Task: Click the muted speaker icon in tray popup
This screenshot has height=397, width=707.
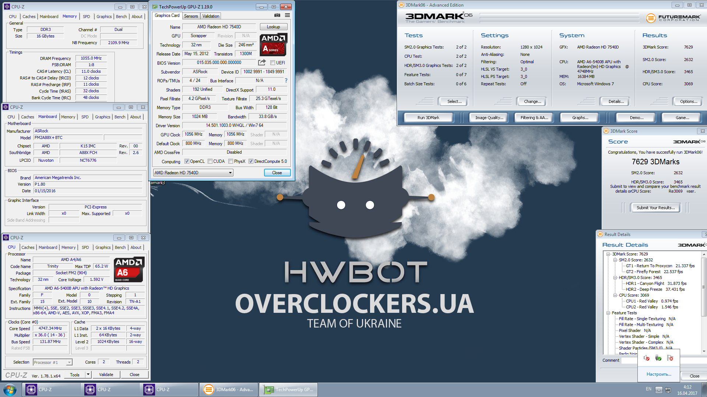Action: tap(646, 358)
